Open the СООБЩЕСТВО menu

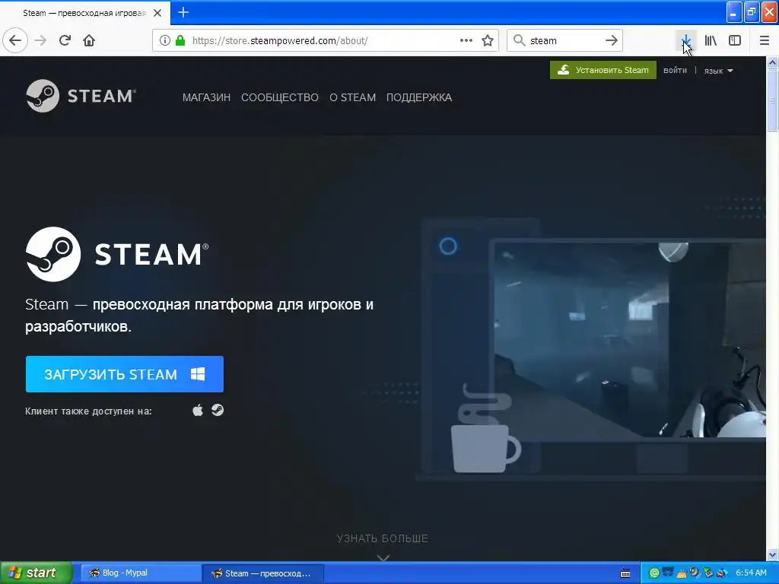(x=280, y=97)
